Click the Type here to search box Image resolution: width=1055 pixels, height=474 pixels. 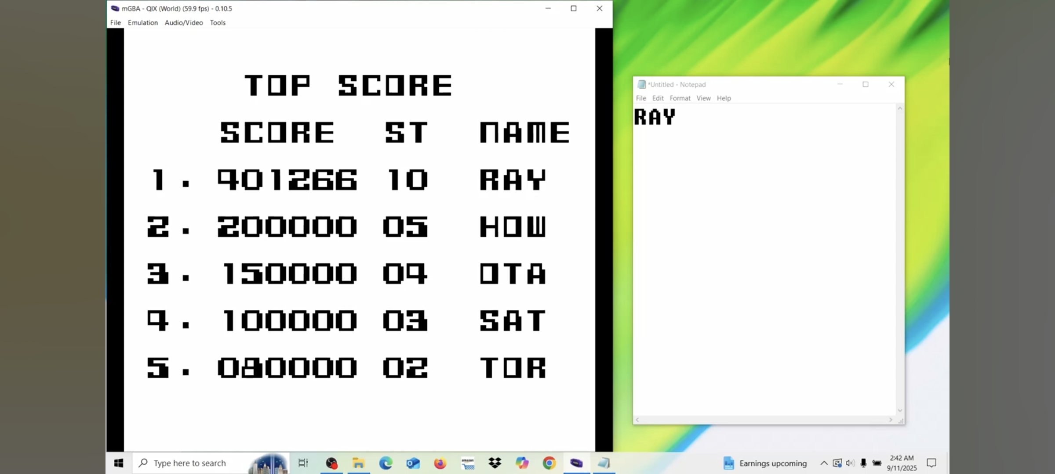click(x=189, y=463)
